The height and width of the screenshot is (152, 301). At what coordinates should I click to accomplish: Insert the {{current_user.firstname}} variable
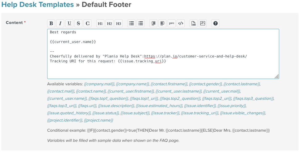point(131,91)
